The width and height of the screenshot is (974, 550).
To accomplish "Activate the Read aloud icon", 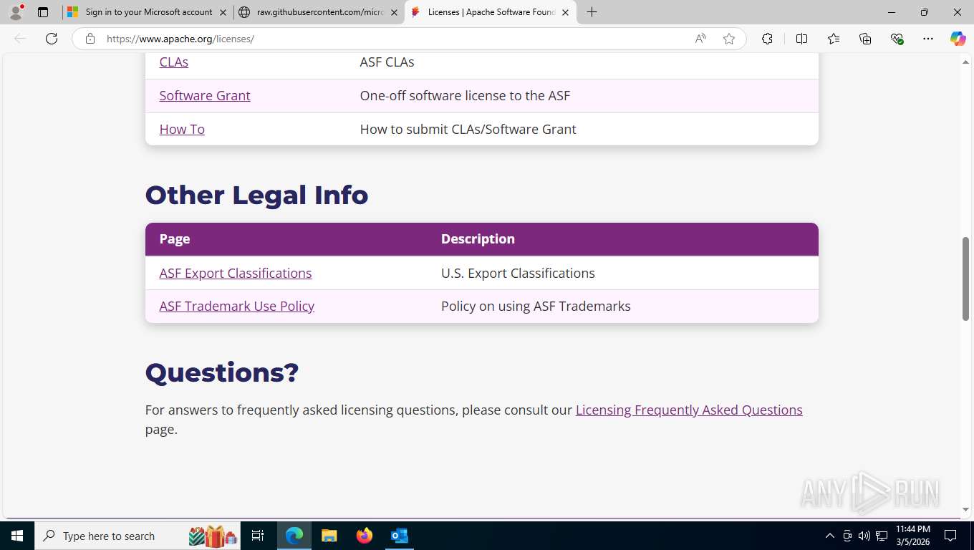I will 700,39.
